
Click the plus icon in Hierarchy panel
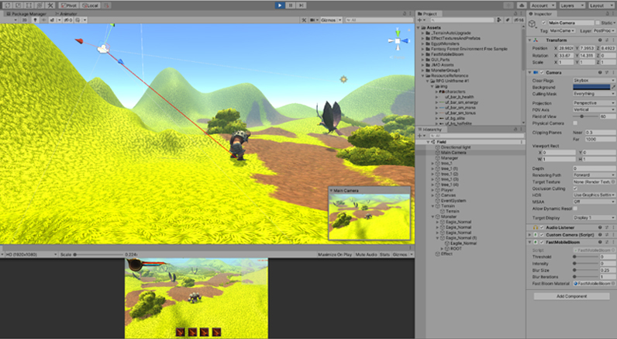(x=419, y=136)
